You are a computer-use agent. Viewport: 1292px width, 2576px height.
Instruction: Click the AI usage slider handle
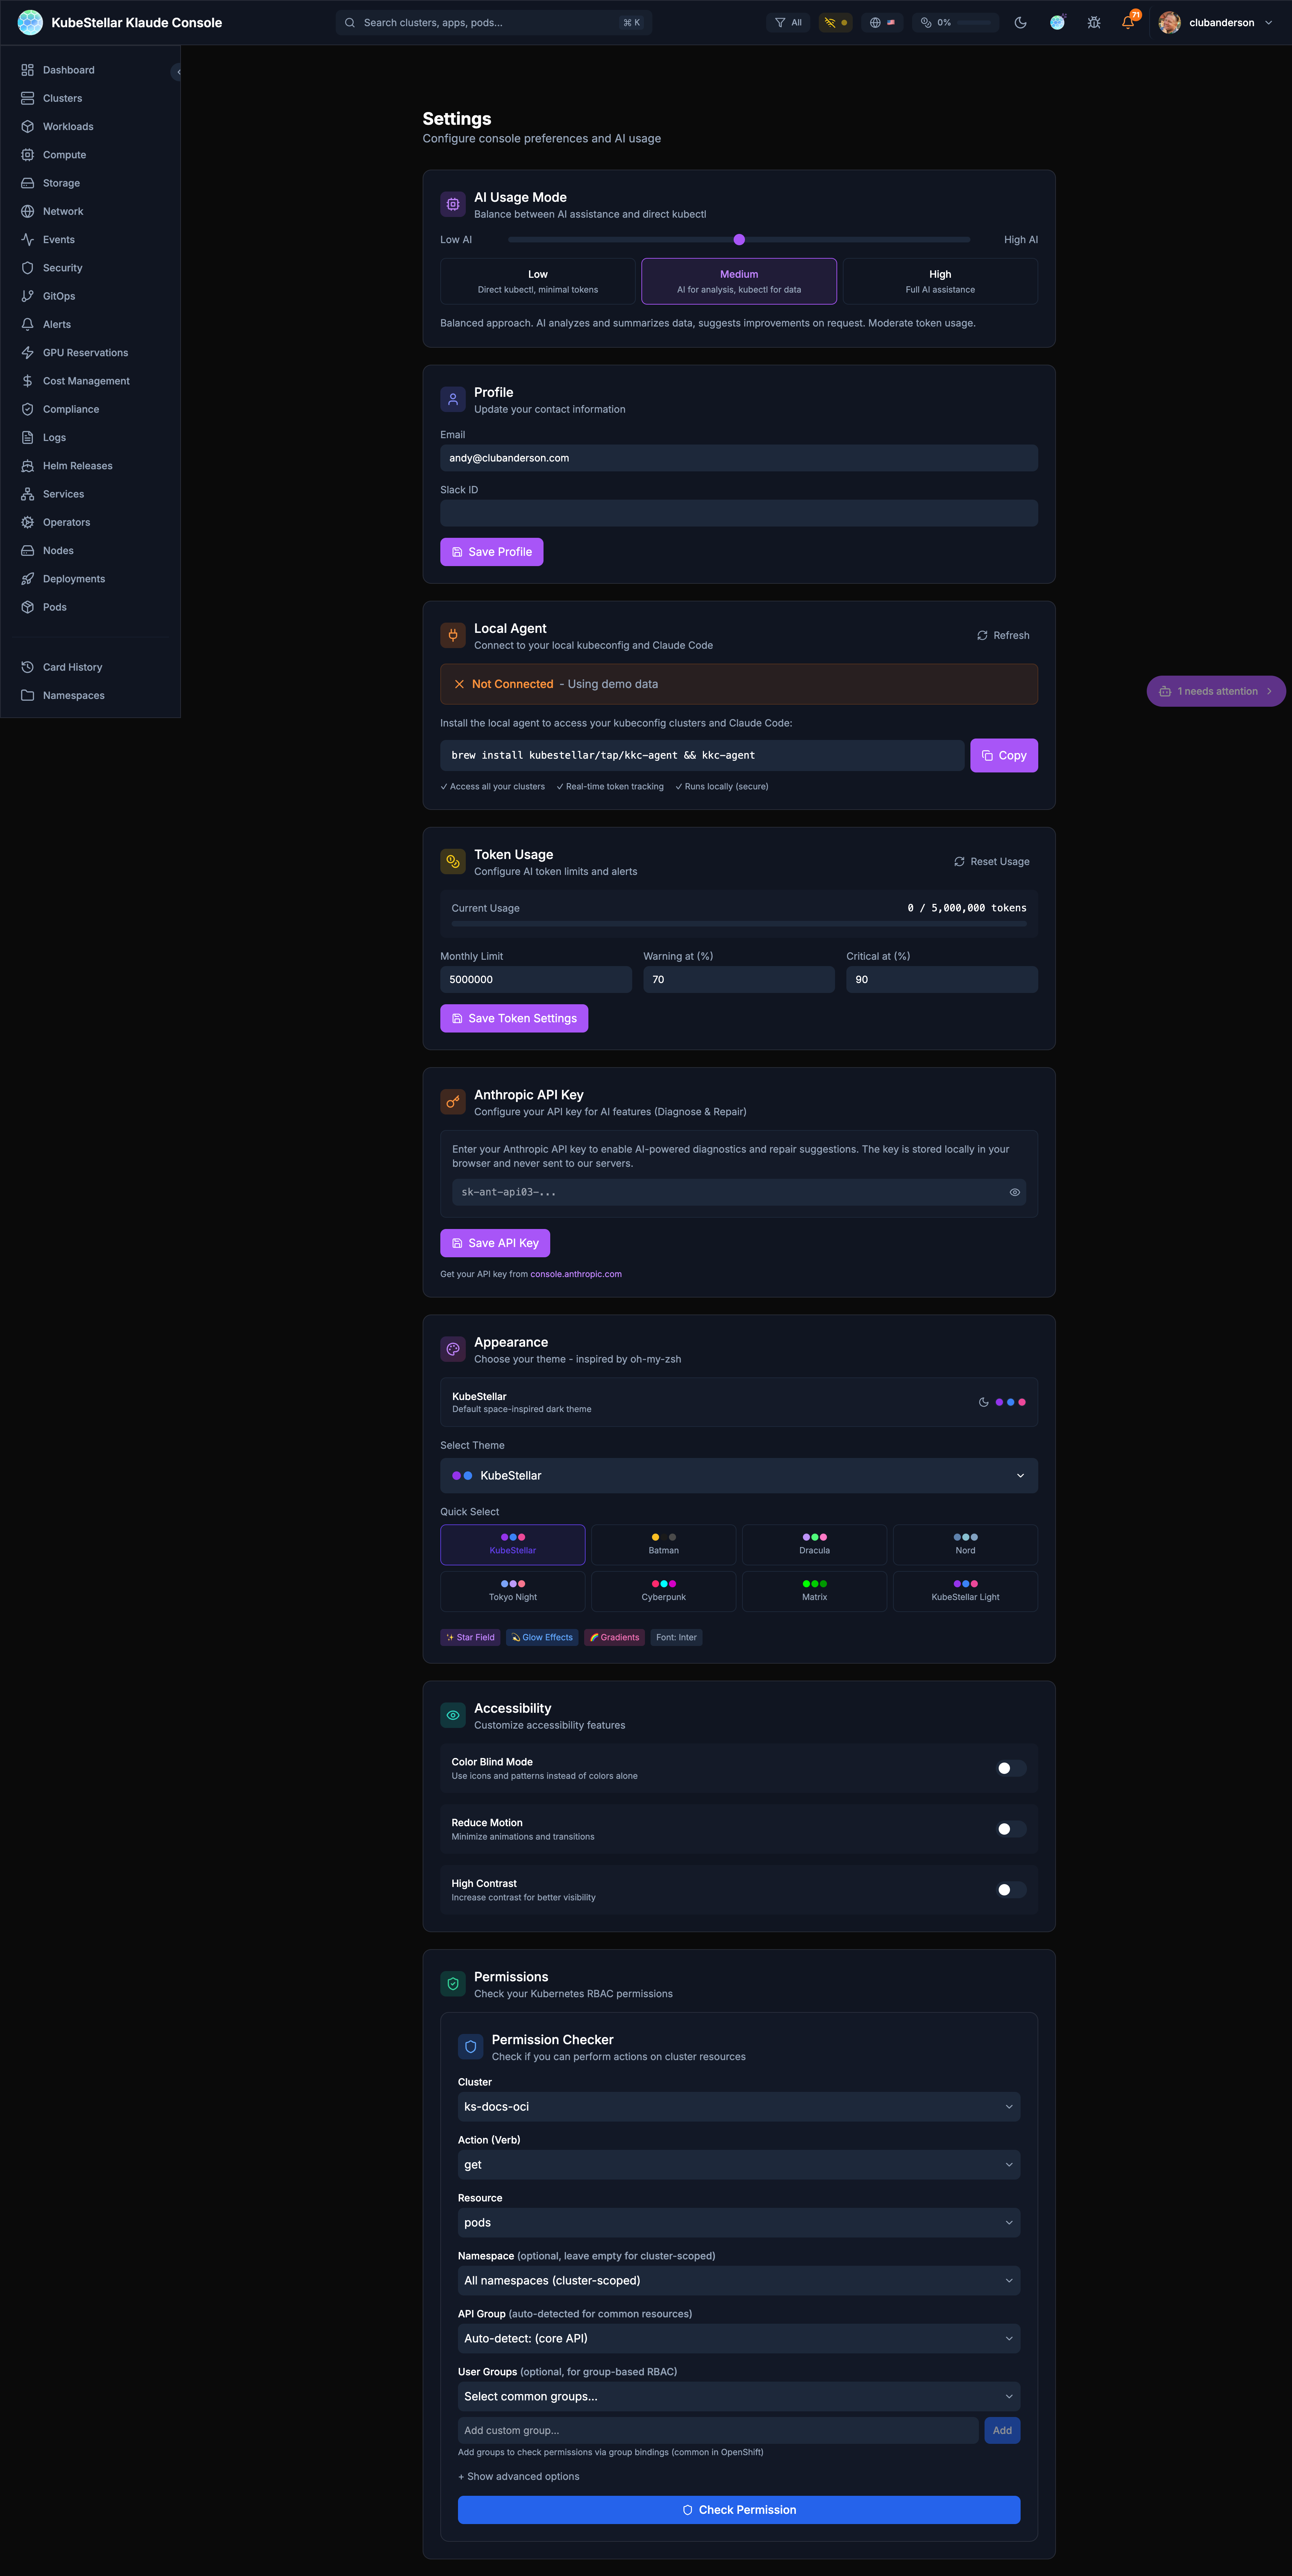739,240
